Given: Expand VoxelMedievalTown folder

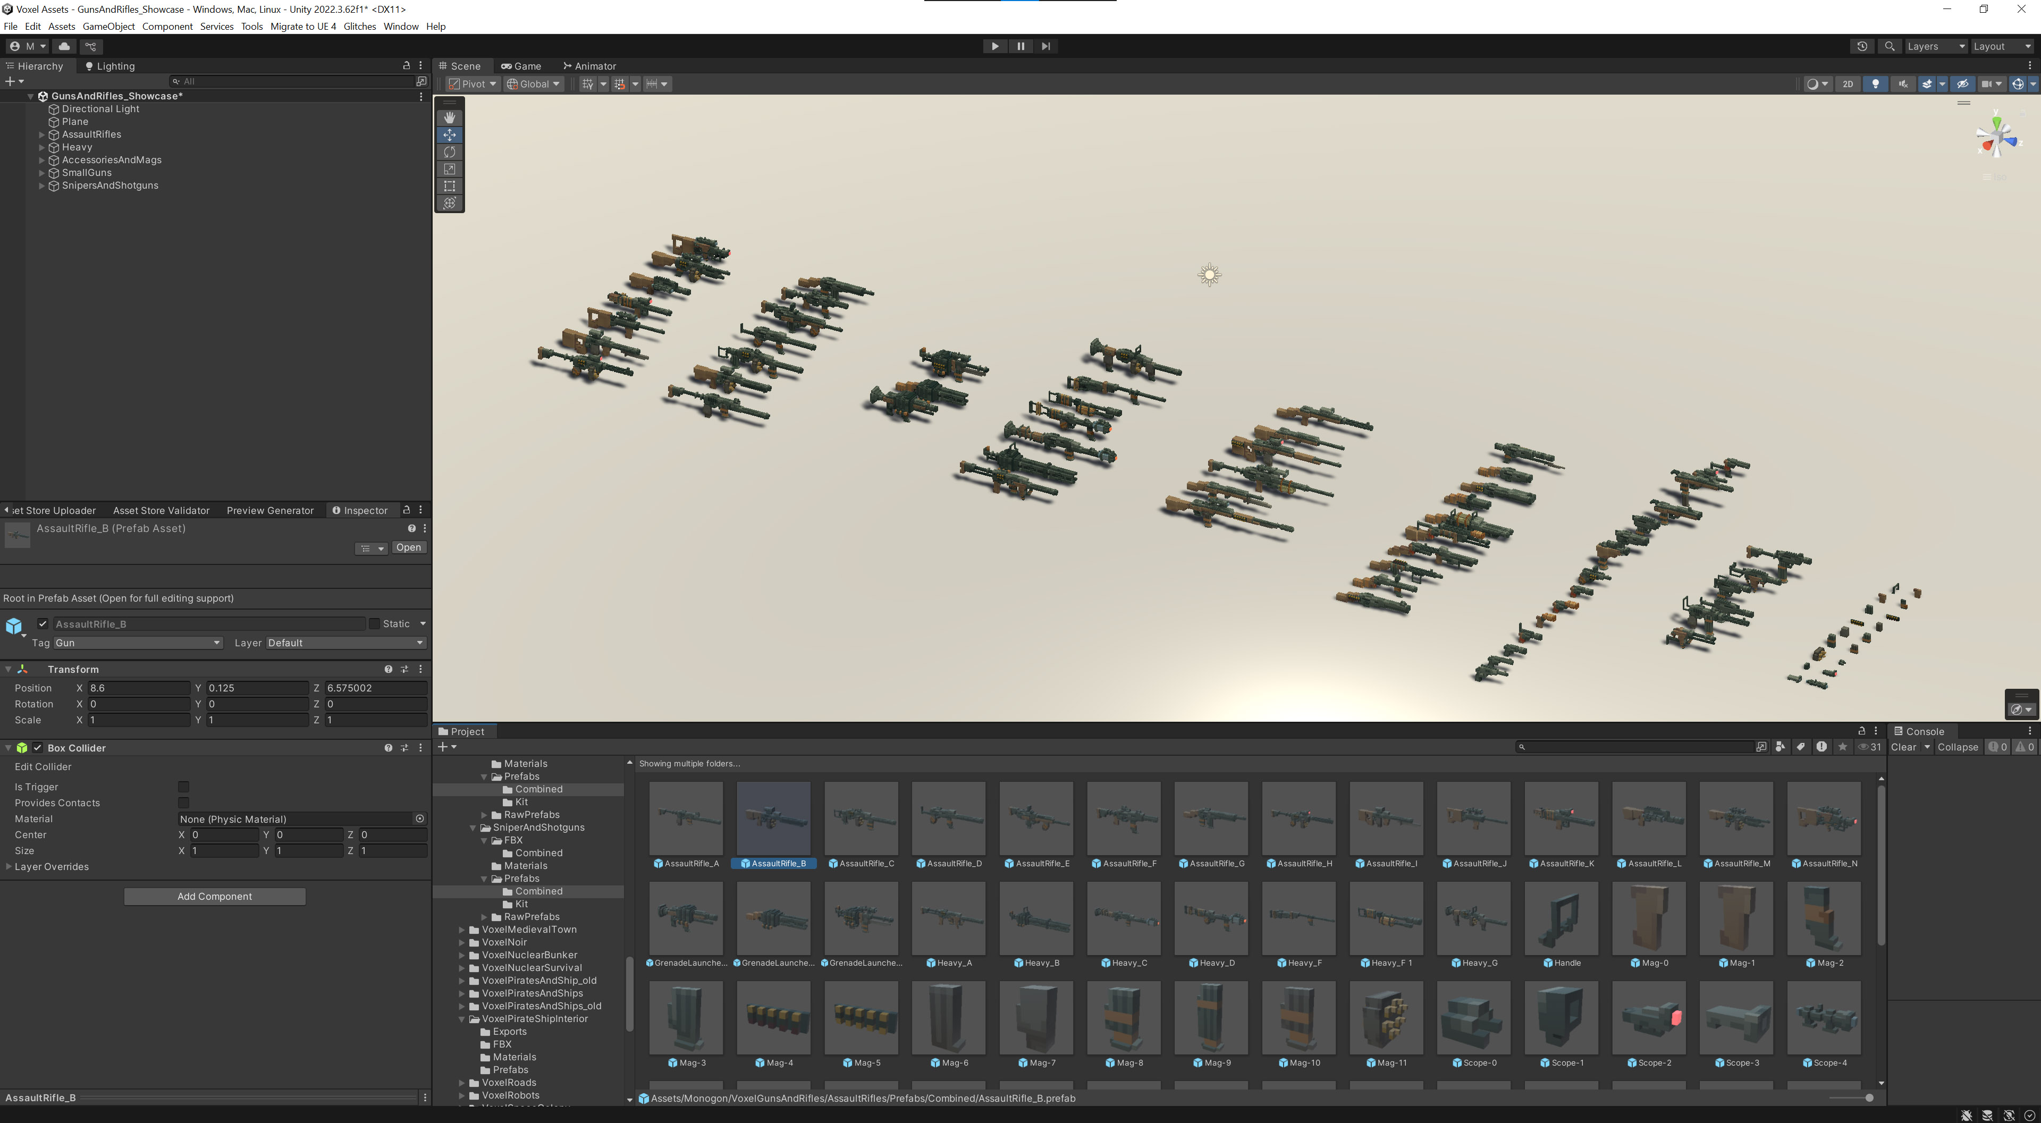Looking at the screenshot, I should coord(462,930).
